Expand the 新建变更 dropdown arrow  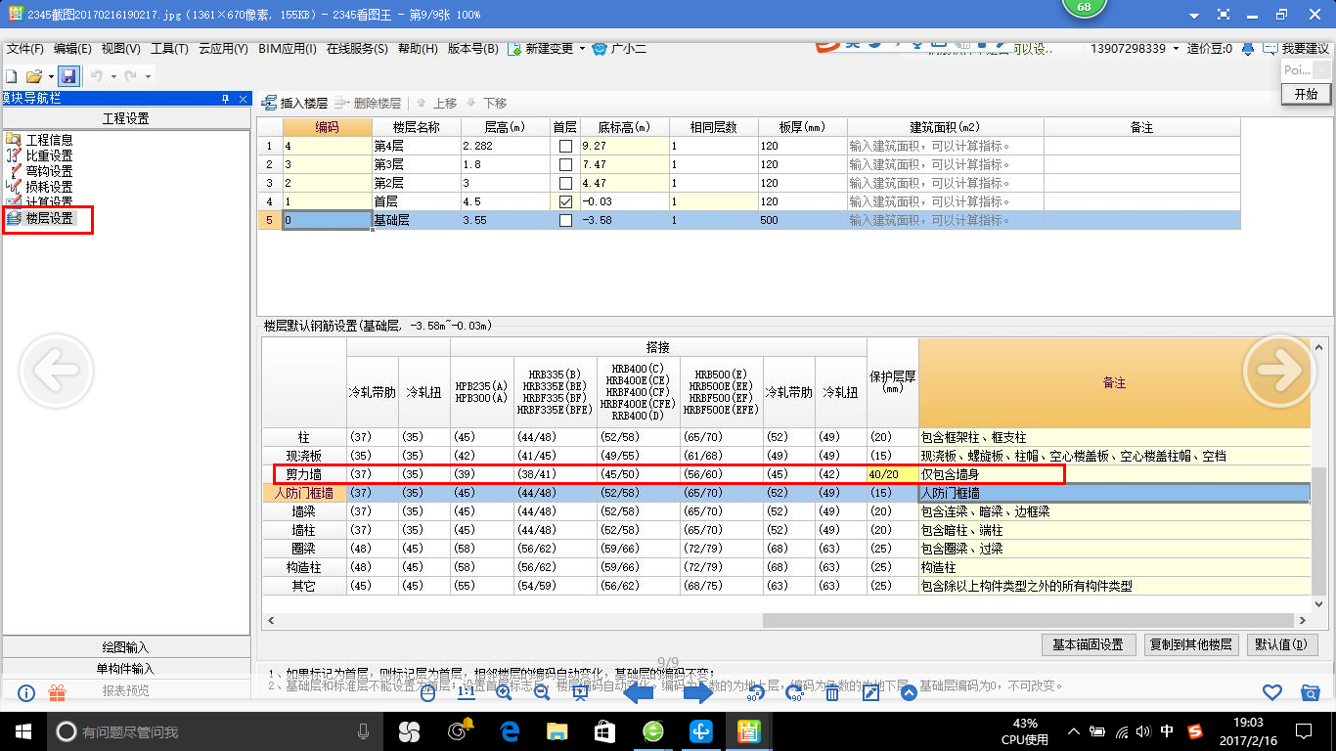point(582,49)
